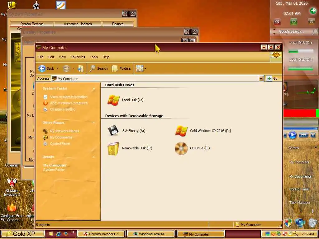Click View system information link
Viewport: 319px width, 239px height.
(69, 97)
